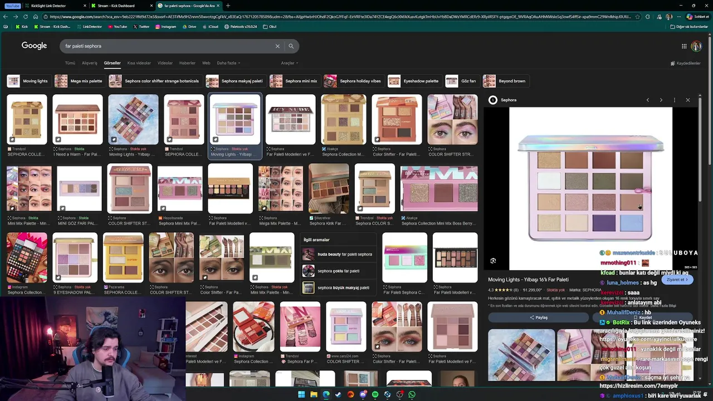The height and width of the screenshot is (401, 713).
Task: Select the Sephora makyaj paleti chip
Action: point(235,81)
